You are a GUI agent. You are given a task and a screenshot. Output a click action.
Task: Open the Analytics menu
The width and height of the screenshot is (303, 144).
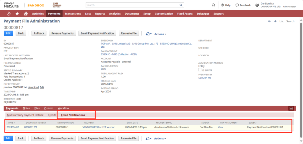click(x=115, y=14)
